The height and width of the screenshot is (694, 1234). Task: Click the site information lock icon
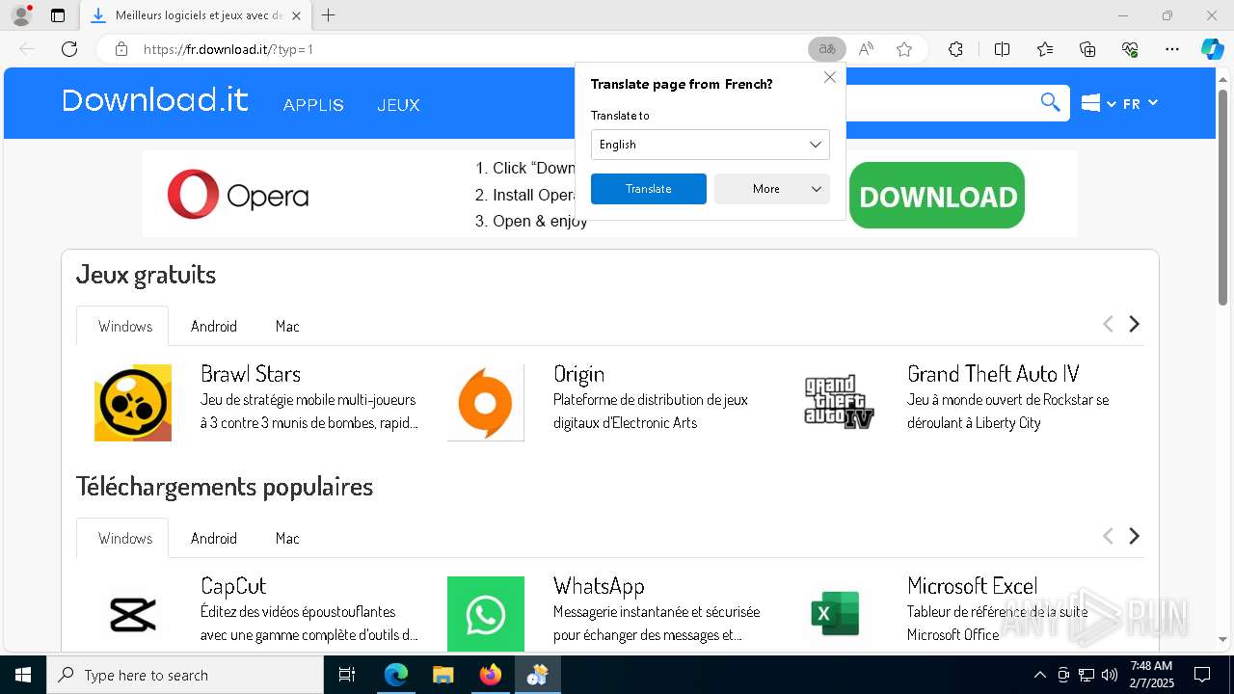pos(121,49)
